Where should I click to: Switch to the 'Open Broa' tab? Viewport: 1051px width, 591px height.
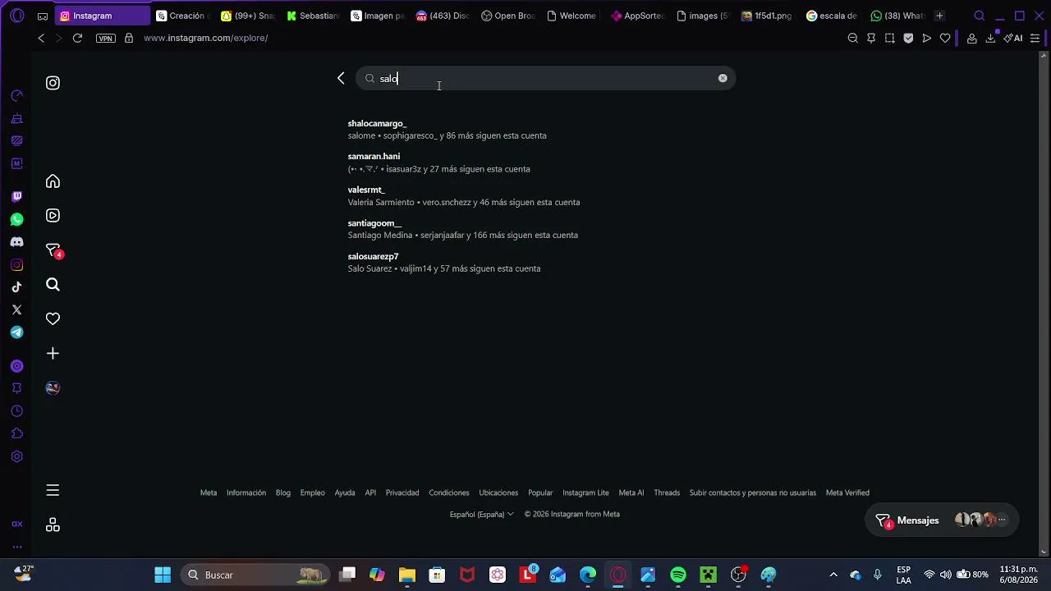[x=507, y=16]
